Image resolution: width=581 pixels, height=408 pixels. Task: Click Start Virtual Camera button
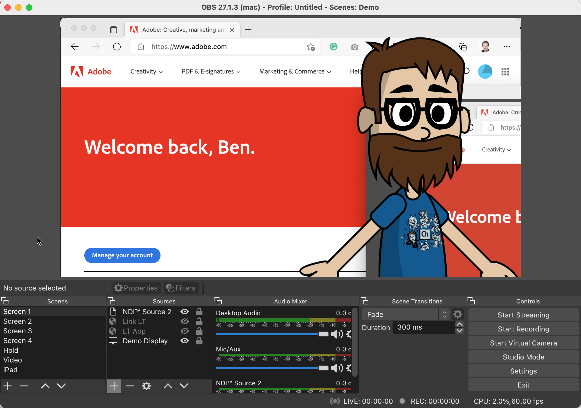pyautogui.click(x=523, y=343)
